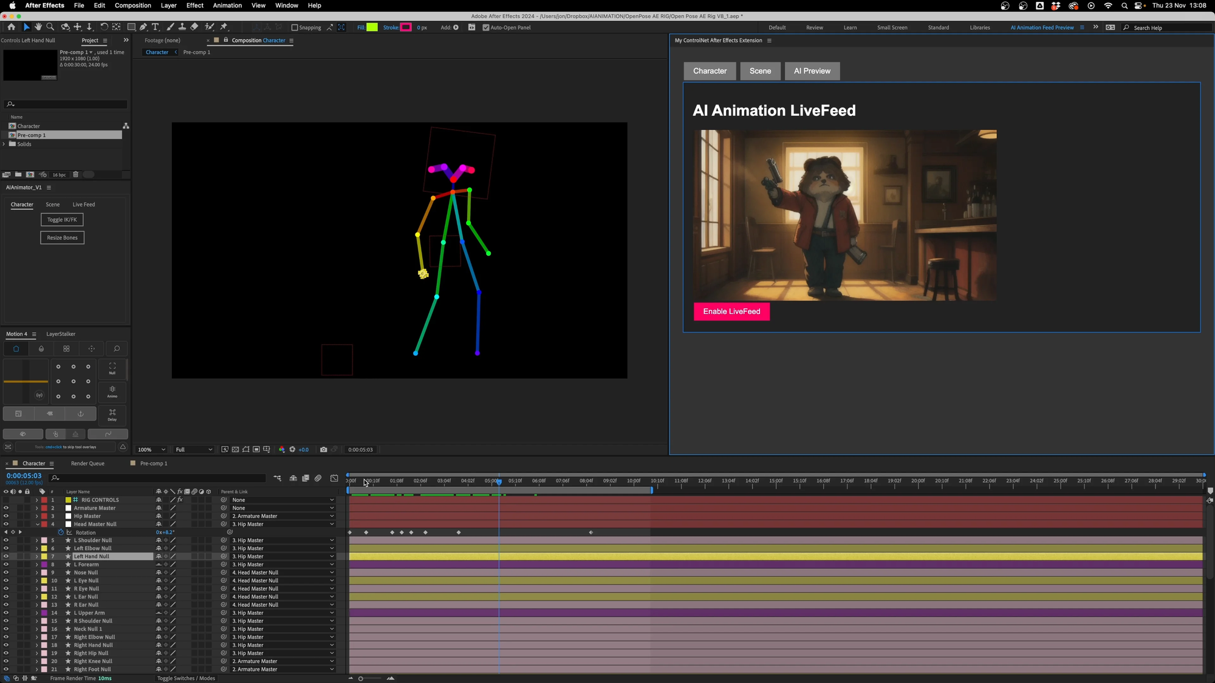This screenshot has height=683, width=1215.
Task: Open the 100% magnification dropdown
Action: point(151,450)
